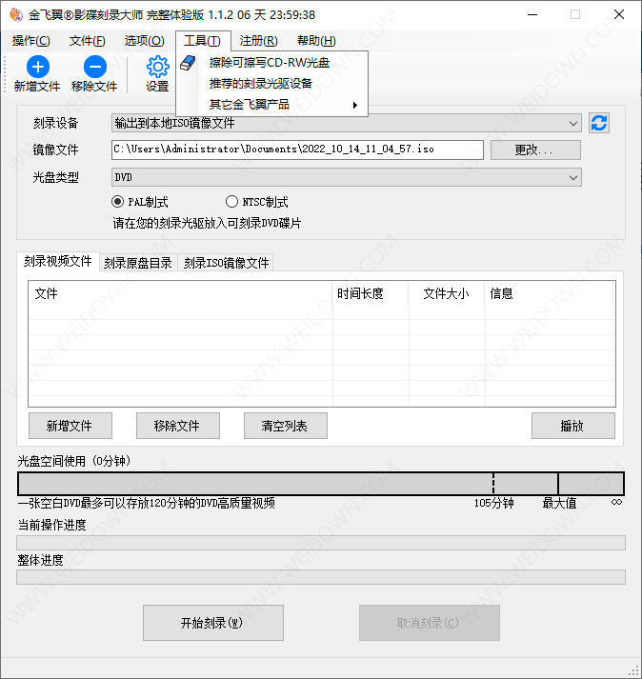This screenshot has width=642, height=679.
Task: Close the application window
Action: tap(619, 14)
